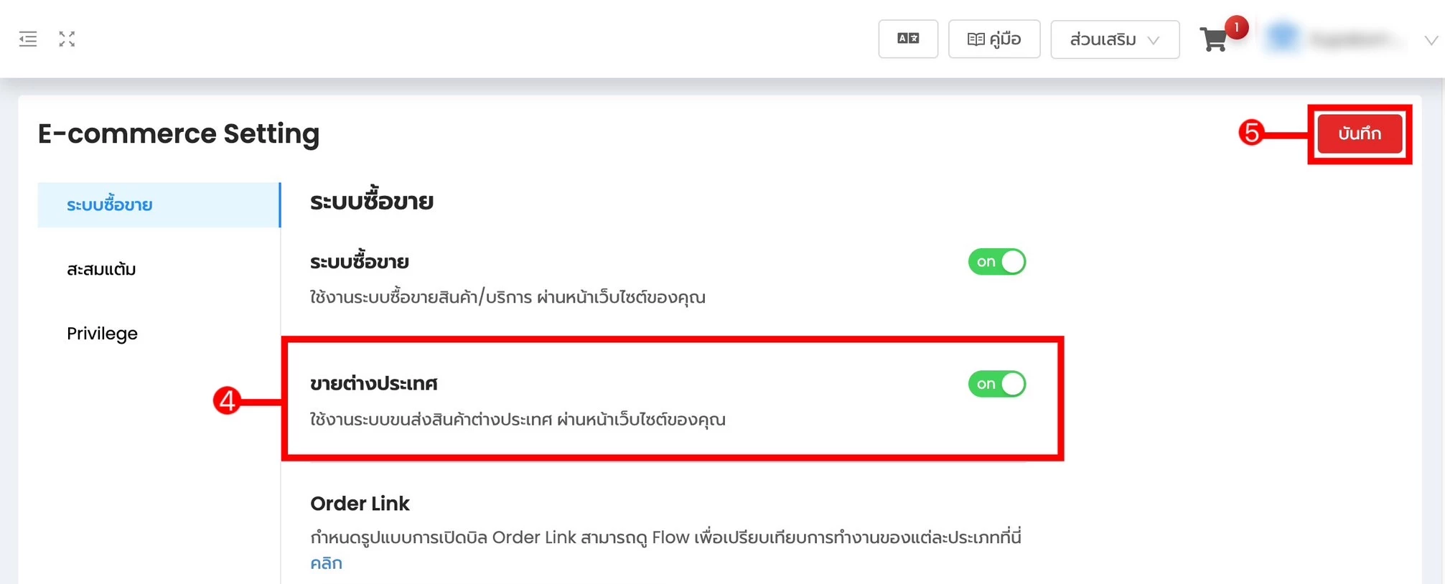Expand the user account chevron
Screen dimensions: 1445x584
point(1431,40)
